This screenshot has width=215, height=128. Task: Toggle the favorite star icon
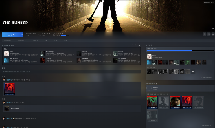click(213, 34)
